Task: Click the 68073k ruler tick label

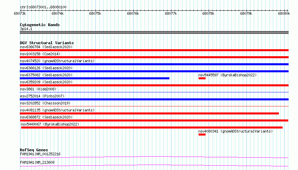Action: (x=20, y=13)
